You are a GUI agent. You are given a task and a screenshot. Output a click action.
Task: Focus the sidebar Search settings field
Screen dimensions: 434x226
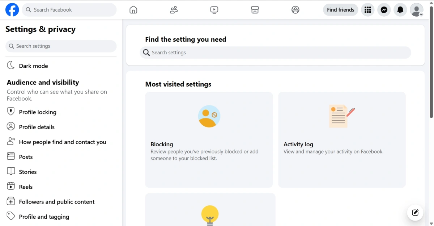(61, 46)
